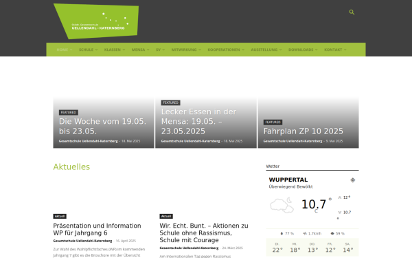Expand the KOOPERATIONEN dropdown arrow
This screenshot has height=258, width=412.
(243, 50)
